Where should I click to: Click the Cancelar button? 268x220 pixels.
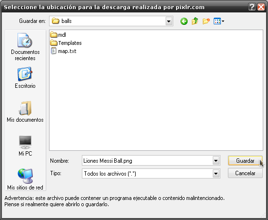tap(245, 173)
